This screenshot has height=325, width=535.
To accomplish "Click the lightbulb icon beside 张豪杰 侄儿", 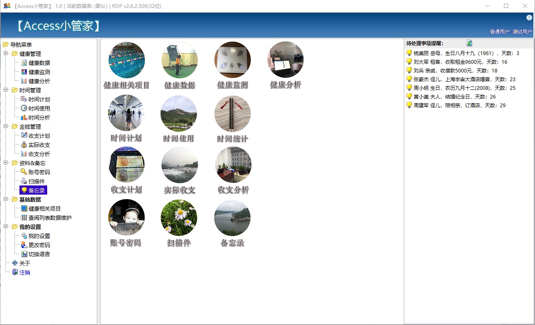I will point(409,79).
